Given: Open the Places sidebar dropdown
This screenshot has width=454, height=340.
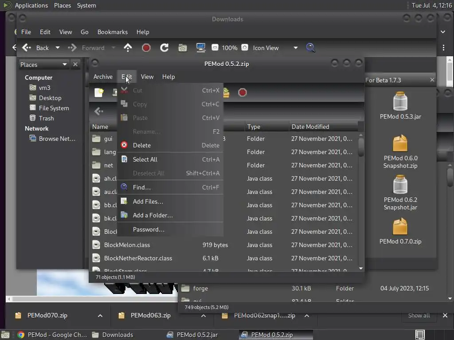Looking at the screenshot, I should point(43,65).
